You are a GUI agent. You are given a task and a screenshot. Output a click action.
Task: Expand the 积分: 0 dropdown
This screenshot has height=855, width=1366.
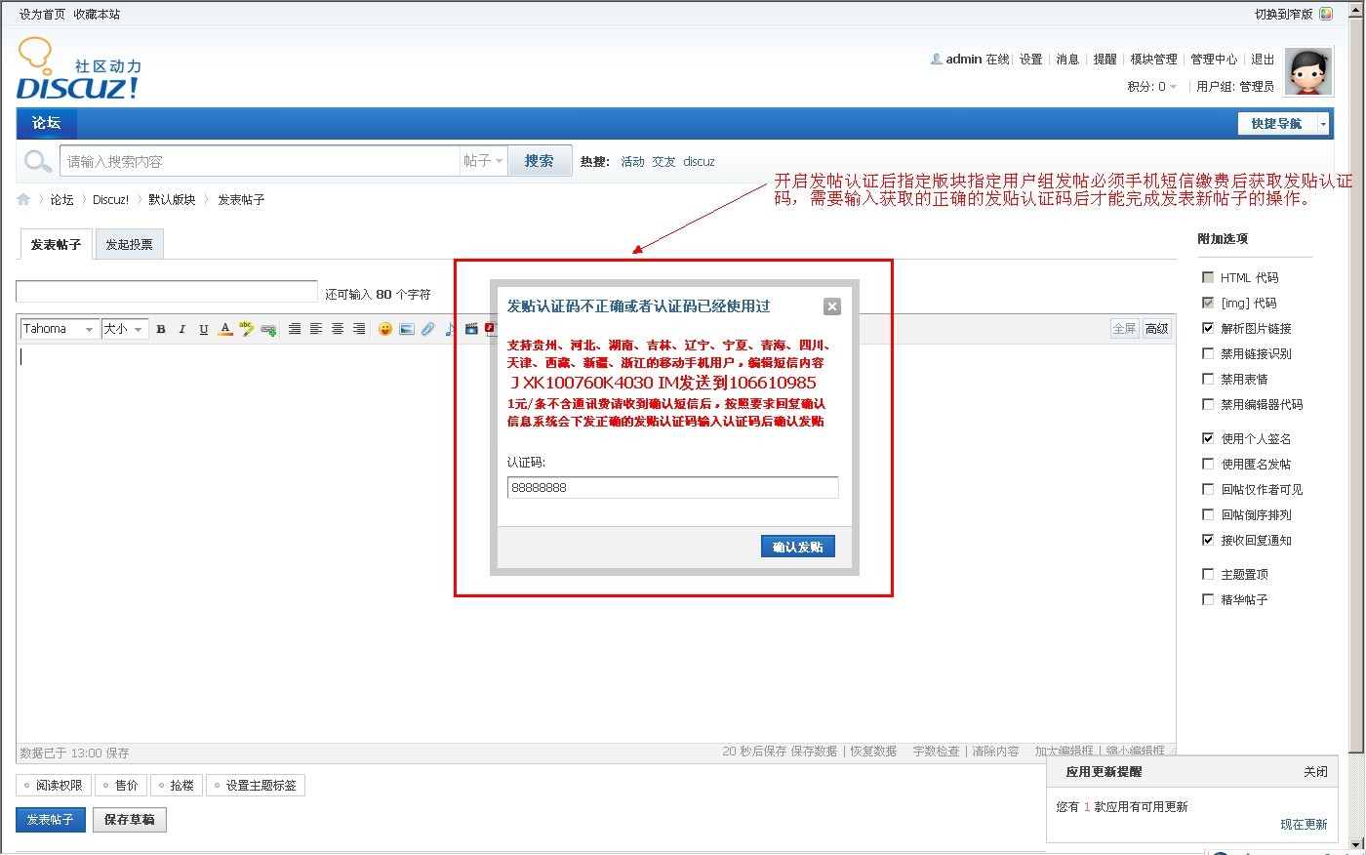tap(1152, 86)
